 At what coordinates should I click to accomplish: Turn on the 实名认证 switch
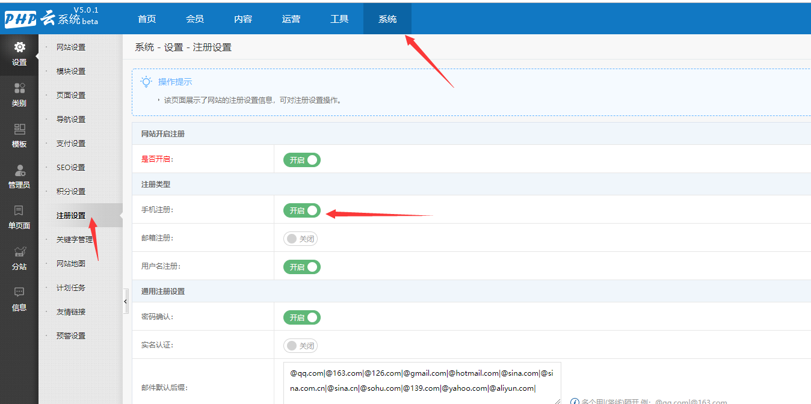(x=301, y=346)
